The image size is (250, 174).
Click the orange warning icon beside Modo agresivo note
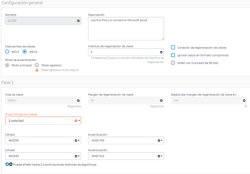pos(37,70)
